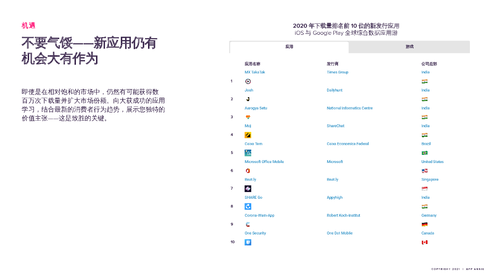Click the yellow Moj app icon

tap(248, 135)
